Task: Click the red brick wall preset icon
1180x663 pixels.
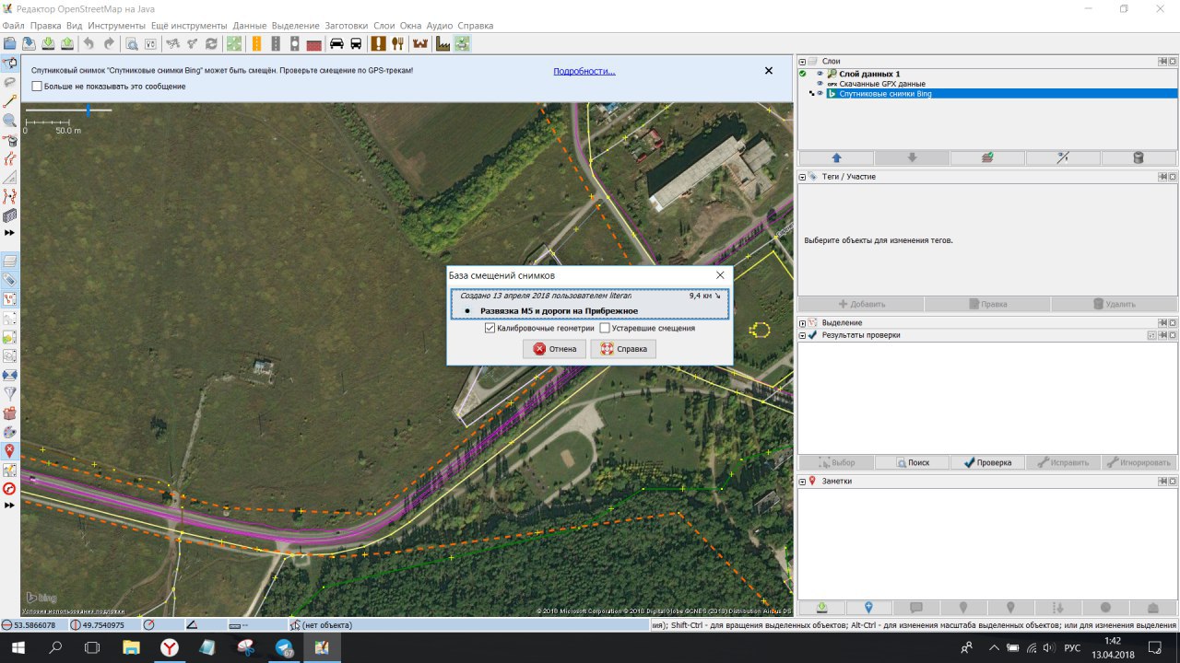Action: 313,43
